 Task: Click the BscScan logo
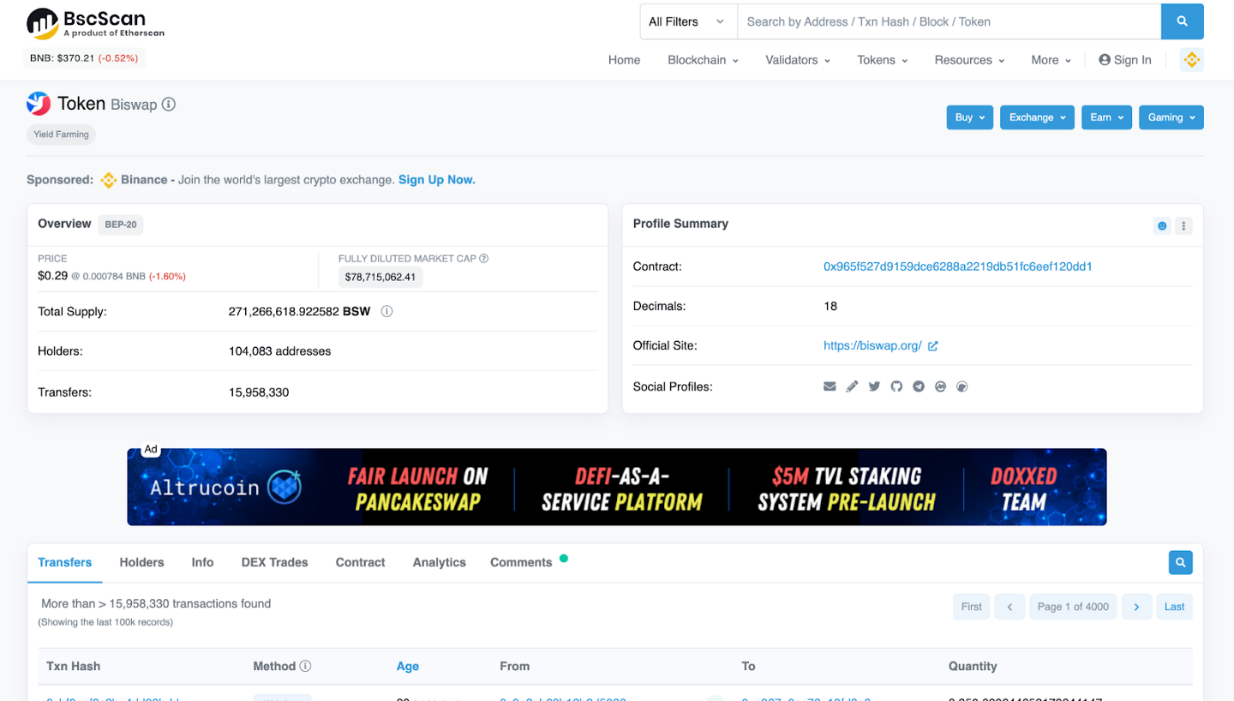[x=95, y=23]
